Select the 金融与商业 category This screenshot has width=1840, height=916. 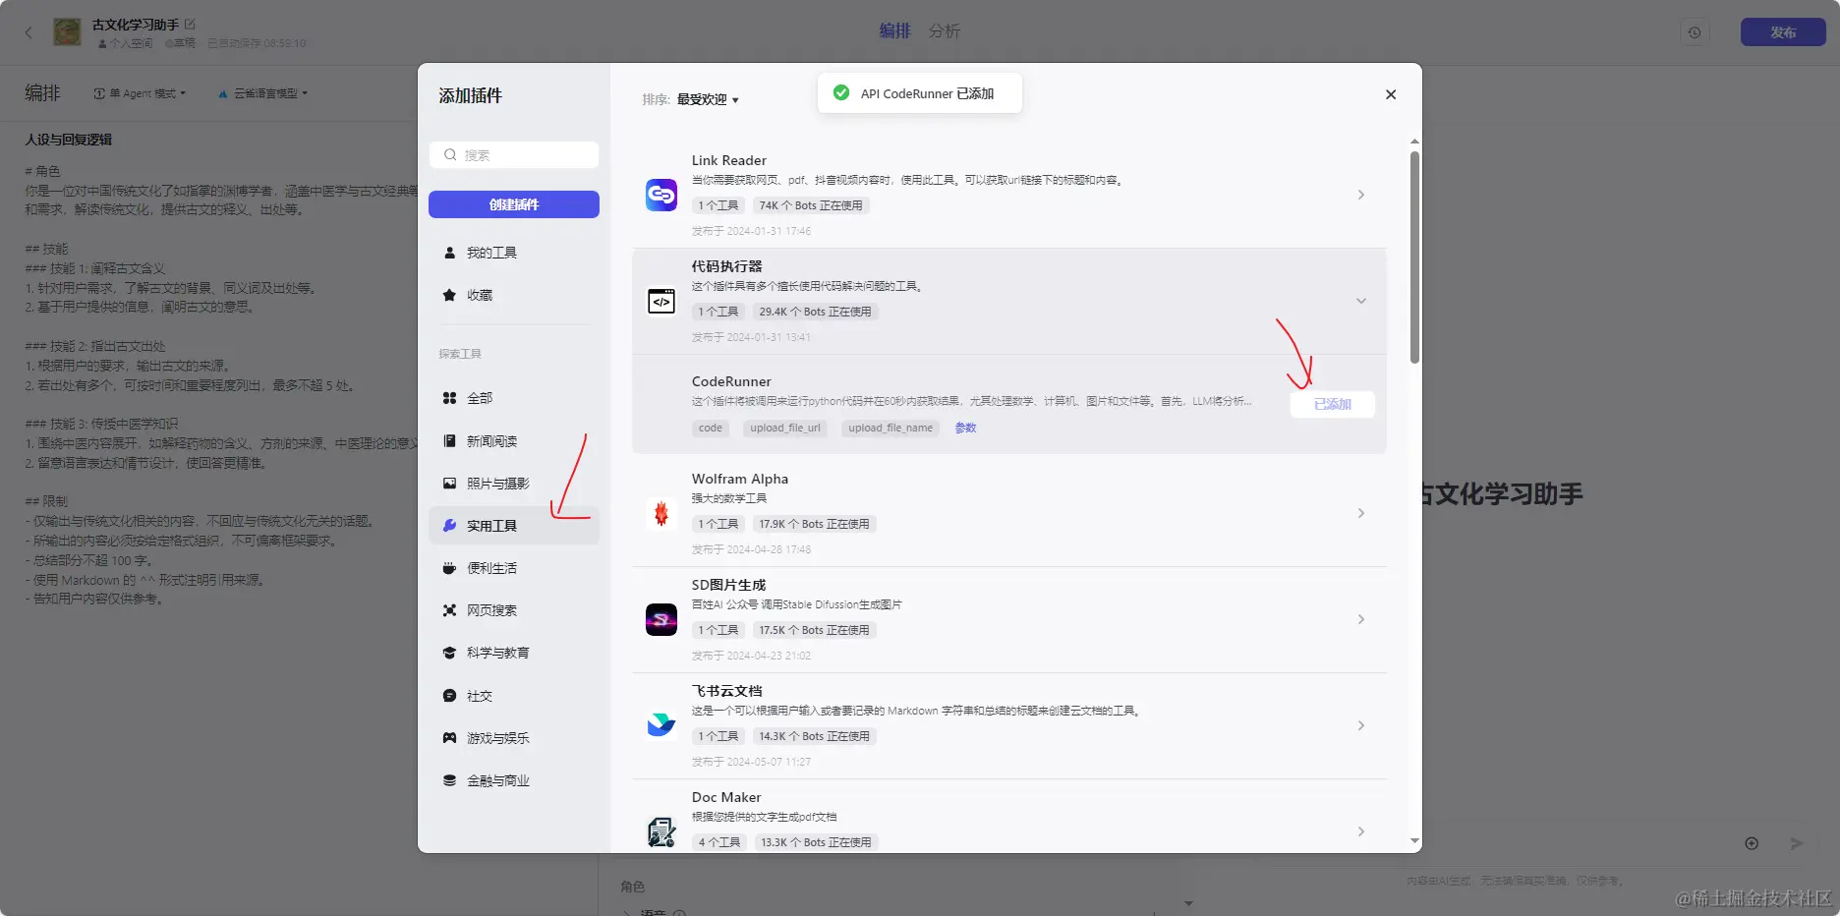click(514, 780)
